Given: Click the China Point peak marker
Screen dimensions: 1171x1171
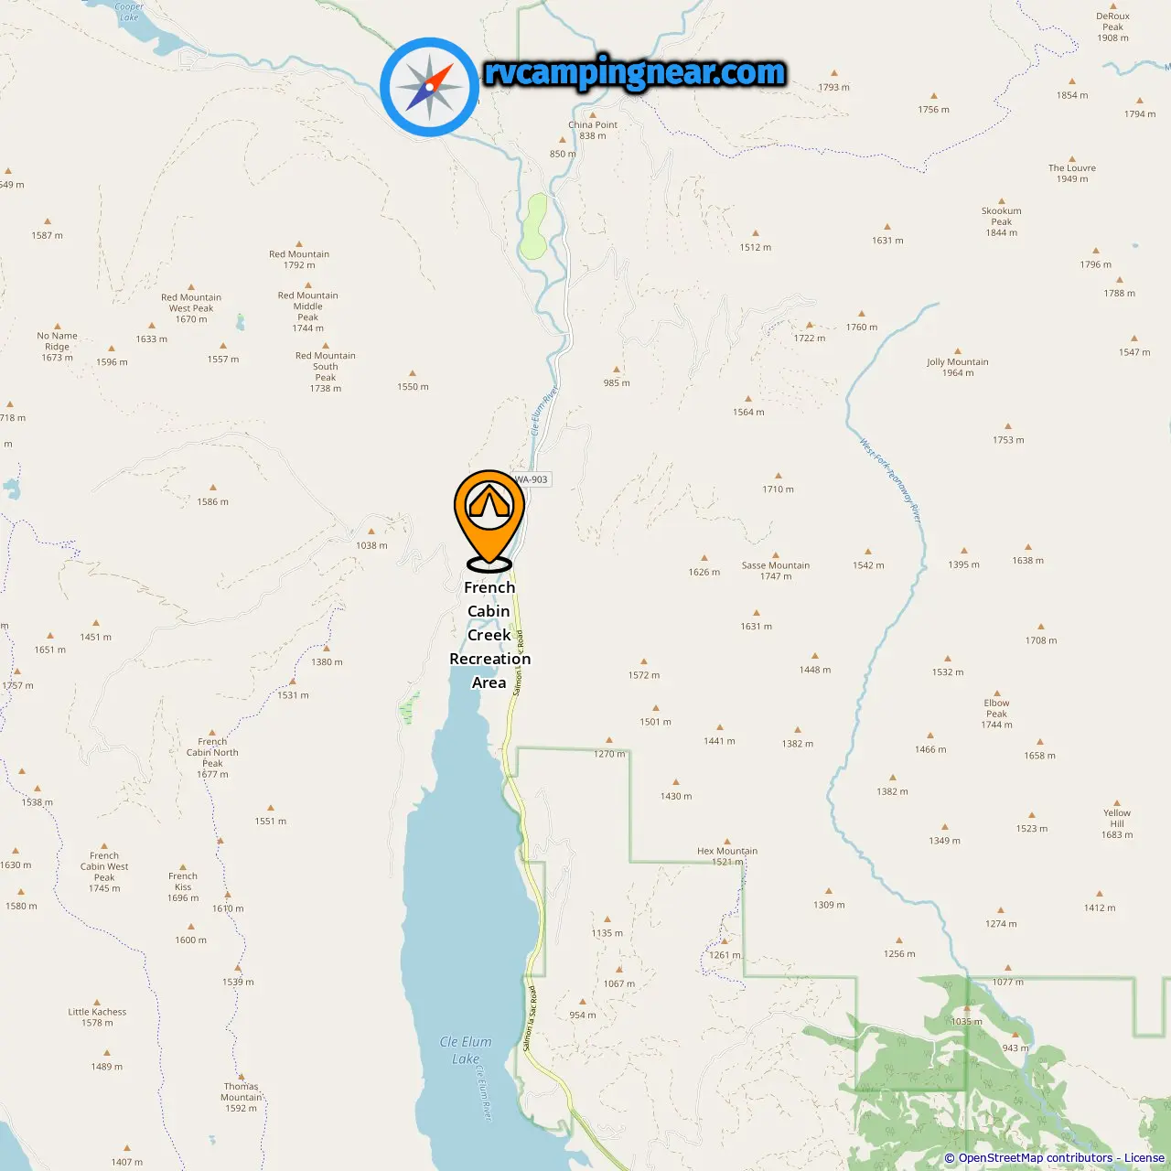Looking at the screenshot, I should point(593,115).
